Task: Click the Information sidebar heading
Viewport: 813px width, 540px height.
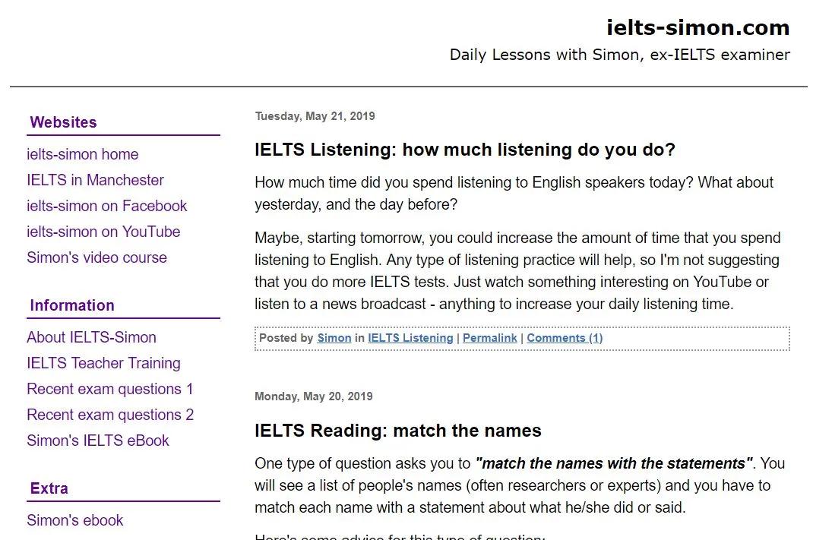Action: [x=72, y=305]
